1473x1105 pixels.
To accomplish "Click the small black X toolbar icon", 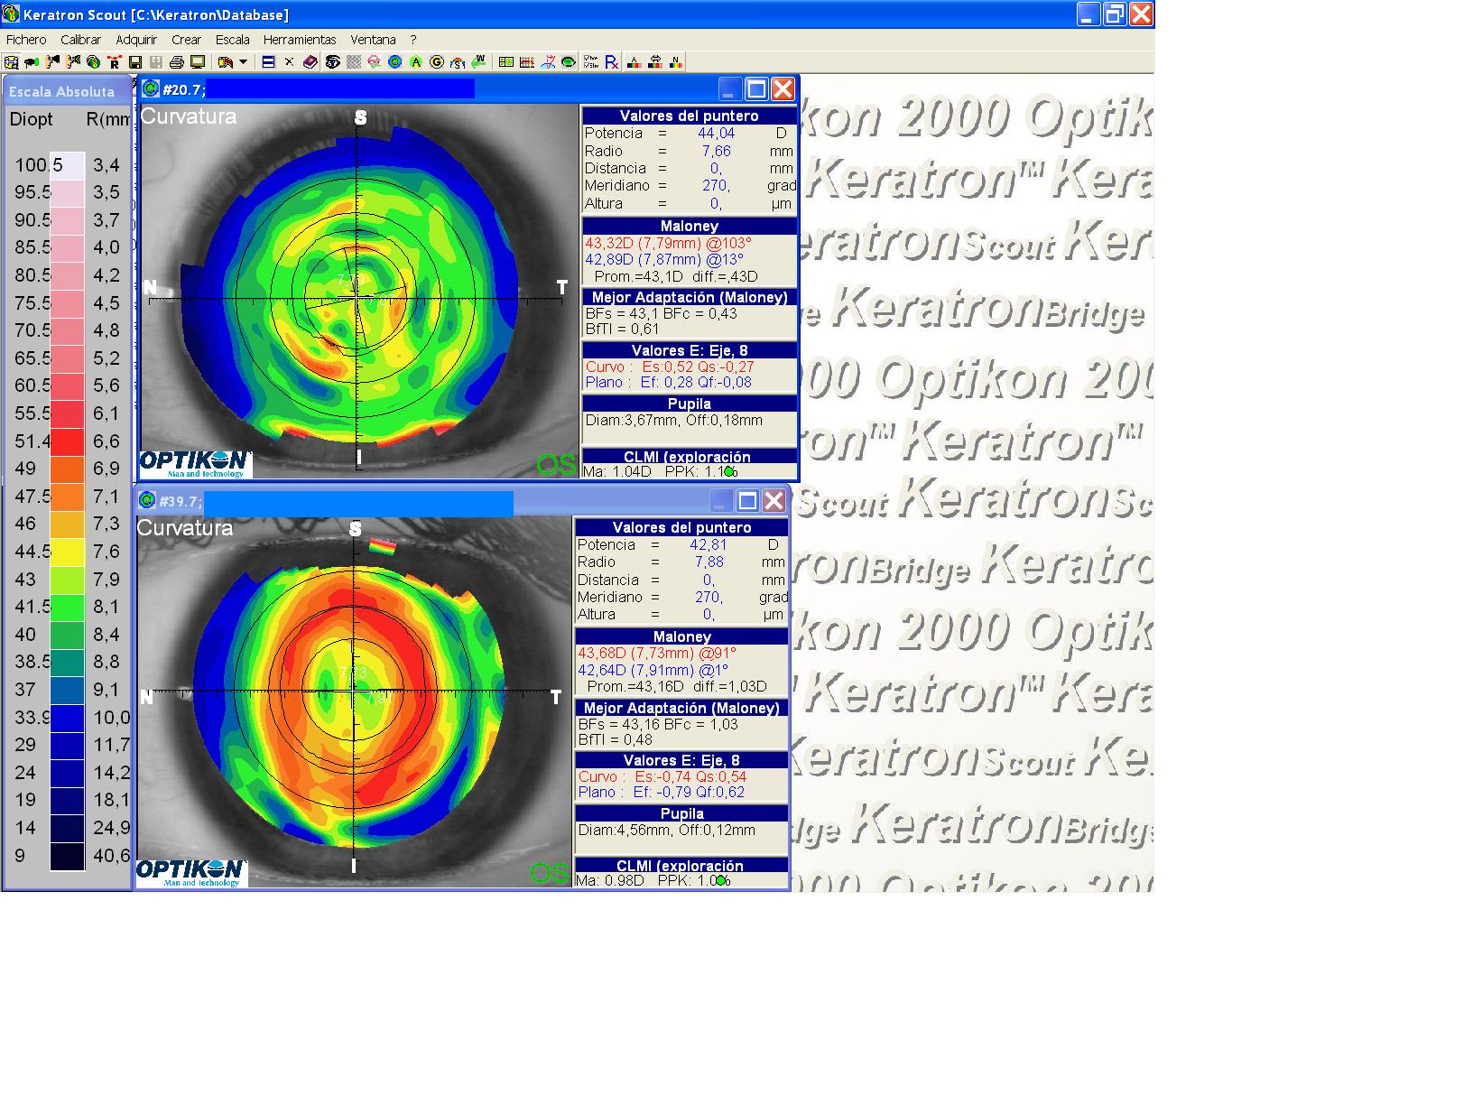I will point(289,62).
